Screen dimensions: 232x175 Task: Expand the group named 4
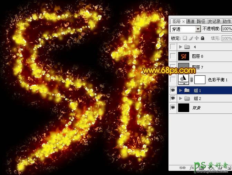coord(181,46)
